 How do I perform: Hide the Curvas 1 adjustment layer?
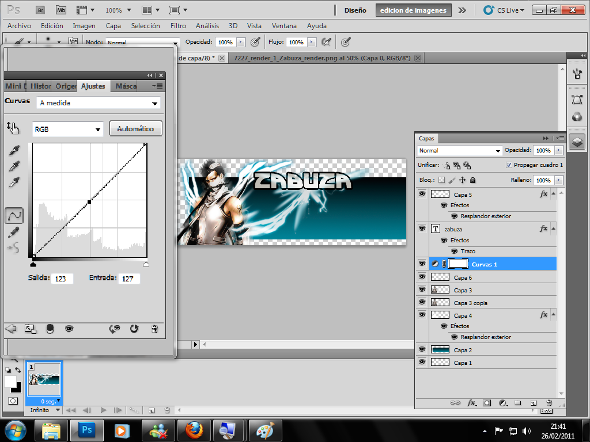click(422, 264)
